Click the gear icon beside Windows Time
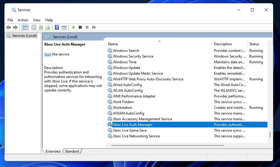Image resolution: width=280 pixels, height=167 pixels. pyautogui.click(x=110, y=62)
